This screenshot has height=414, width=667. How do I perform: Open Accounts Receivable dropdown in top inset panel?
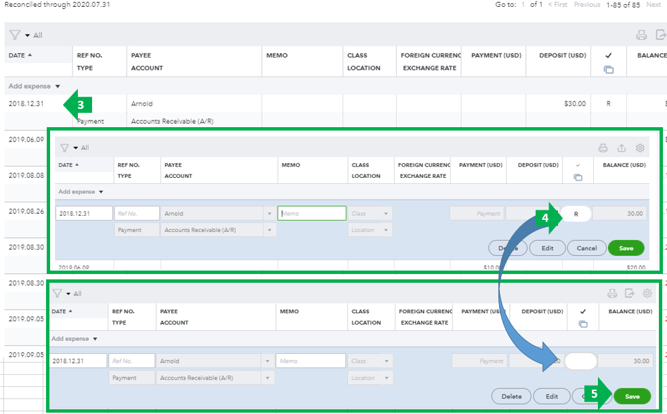[x=270, y=230]
